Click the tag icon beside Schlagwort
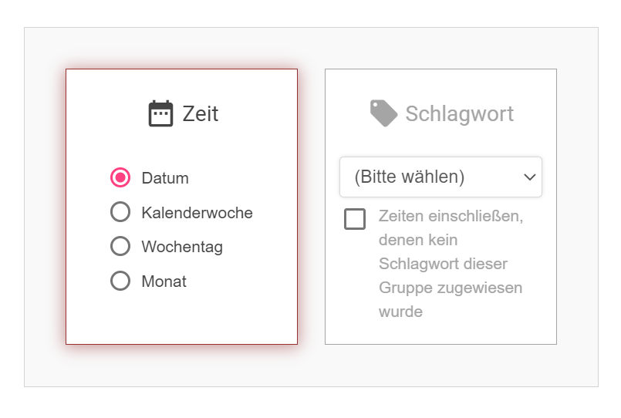Viewport: 621px width, 418px height. 383,113
